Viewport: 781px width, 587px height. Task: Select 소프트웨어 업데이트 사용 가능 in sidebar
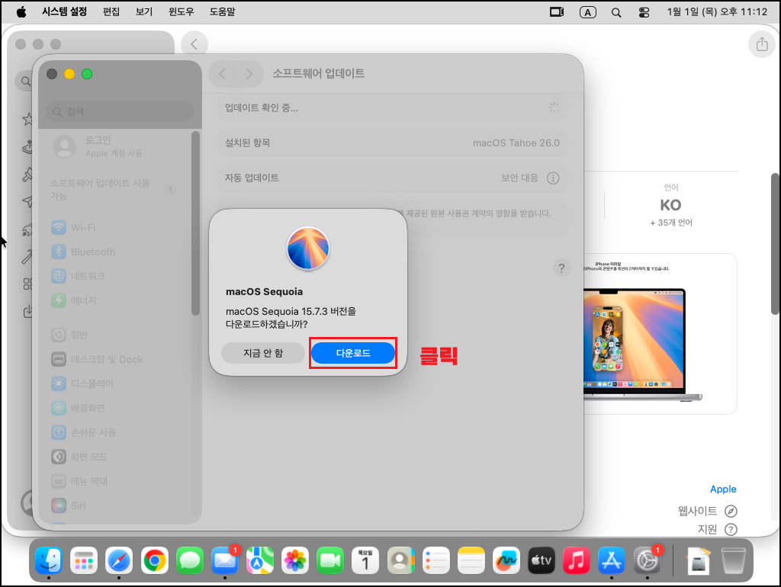[114, 189]
